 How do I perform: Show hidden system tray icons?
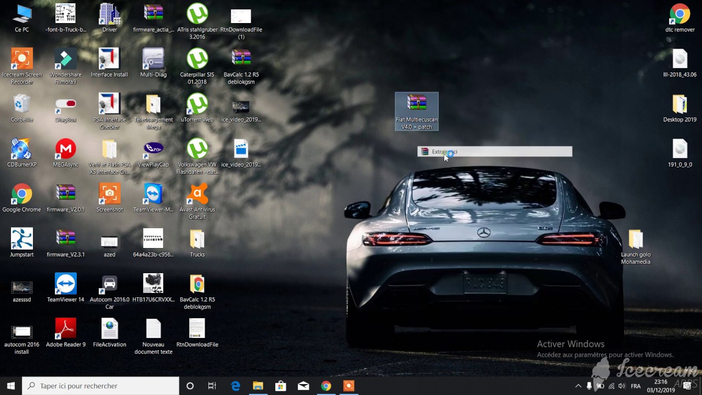click(578, 386)
